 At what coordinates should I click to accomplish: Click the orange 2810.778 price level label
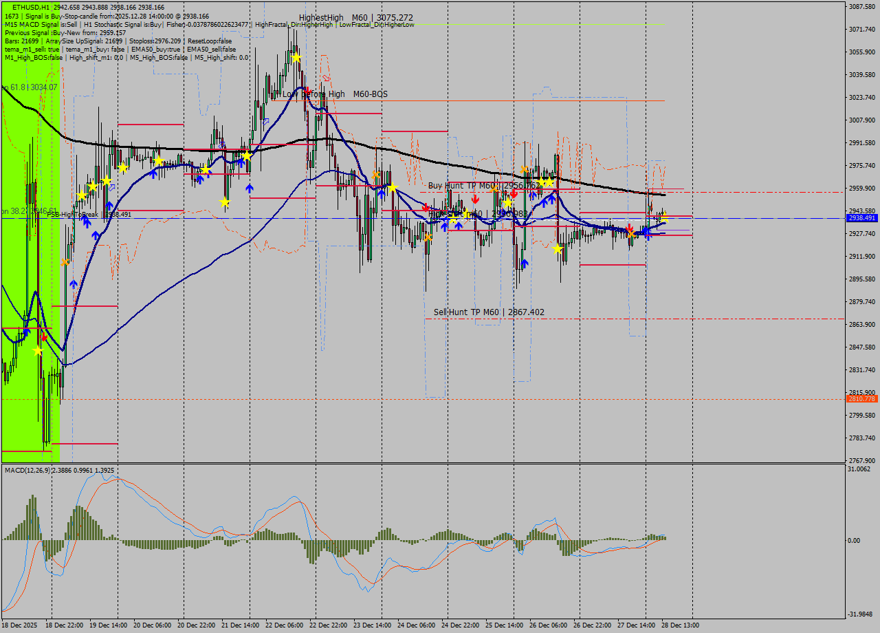click(x=861, y=398)
